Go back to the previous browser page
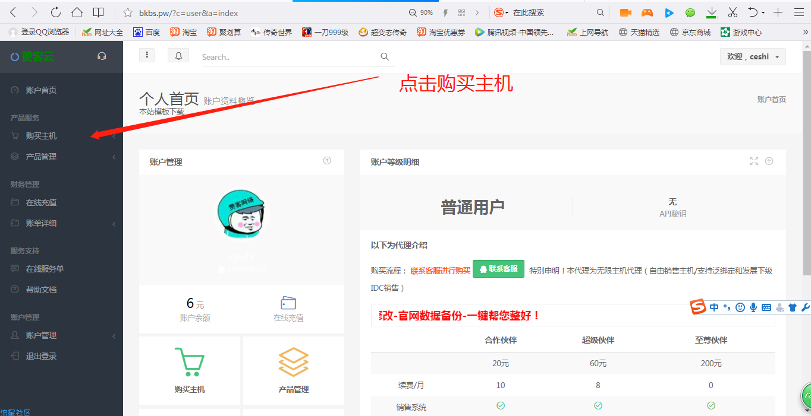 click(x=13, y=12)
